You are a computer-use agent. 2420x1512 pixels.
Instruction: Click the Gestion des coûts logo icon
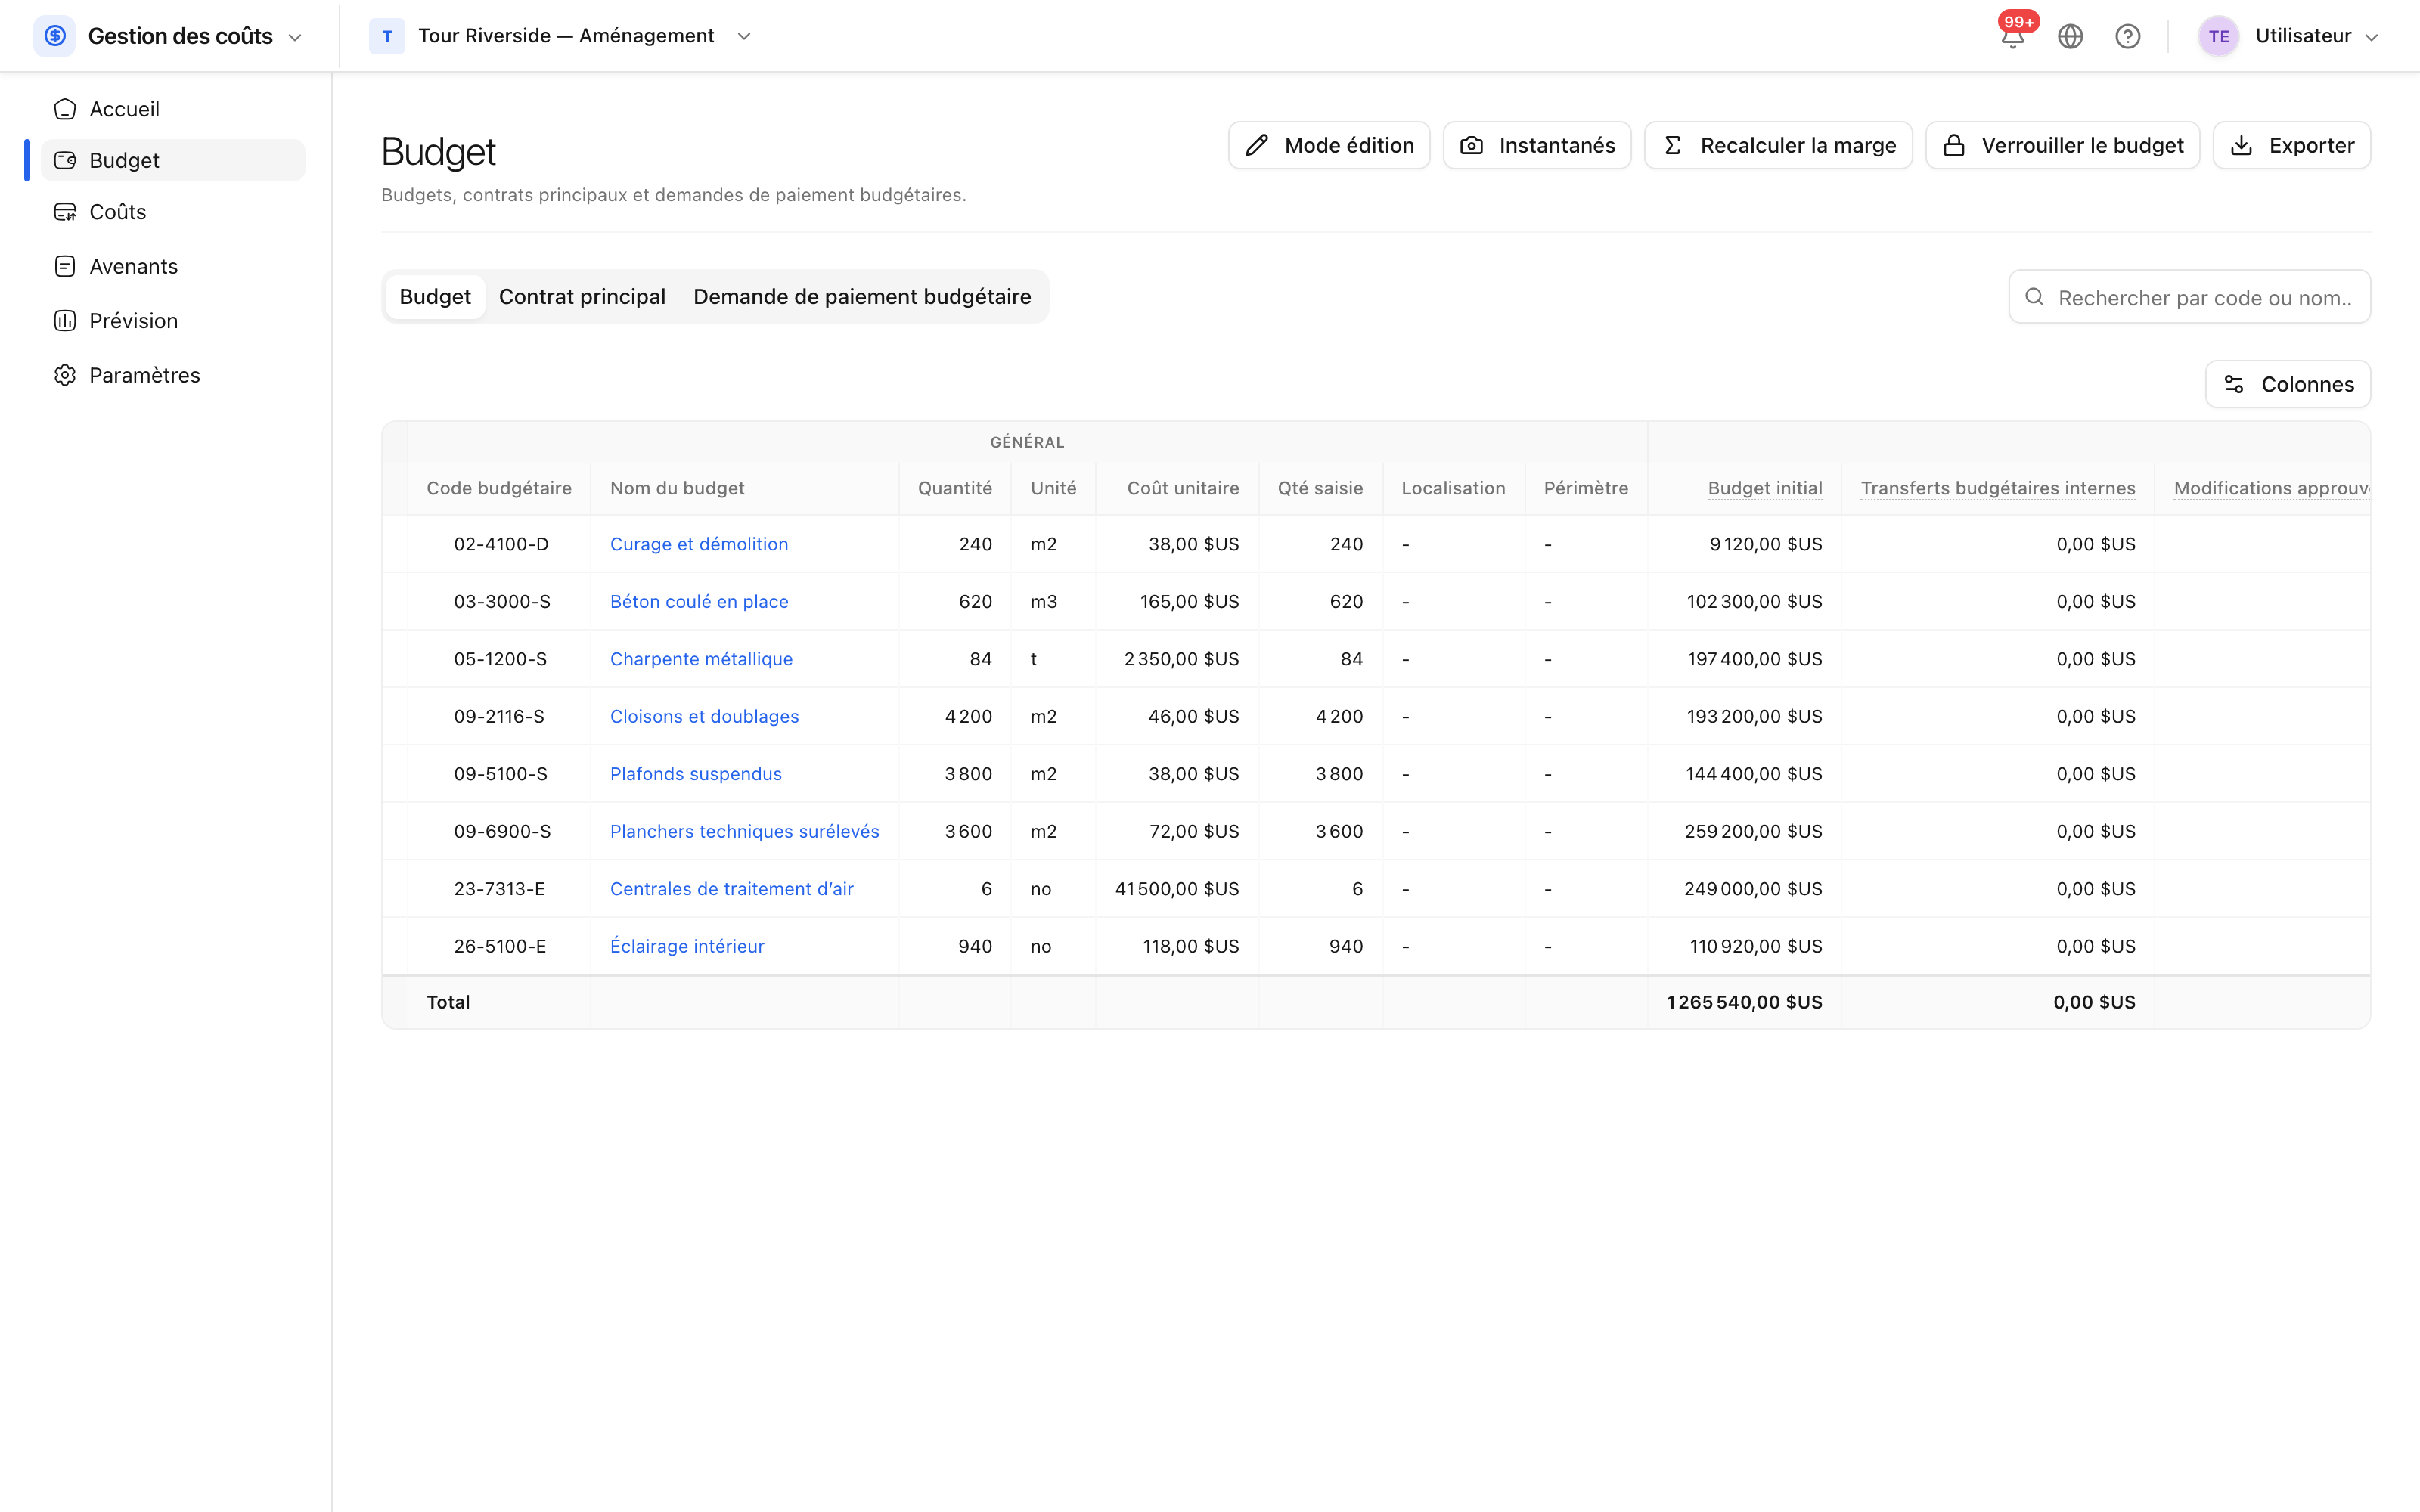point(55,36)
